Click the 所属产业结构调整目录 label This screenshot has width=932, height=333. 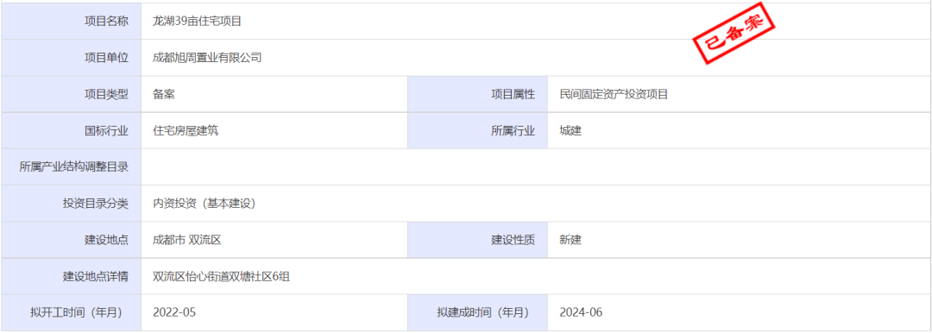click(x=73, y=167)
